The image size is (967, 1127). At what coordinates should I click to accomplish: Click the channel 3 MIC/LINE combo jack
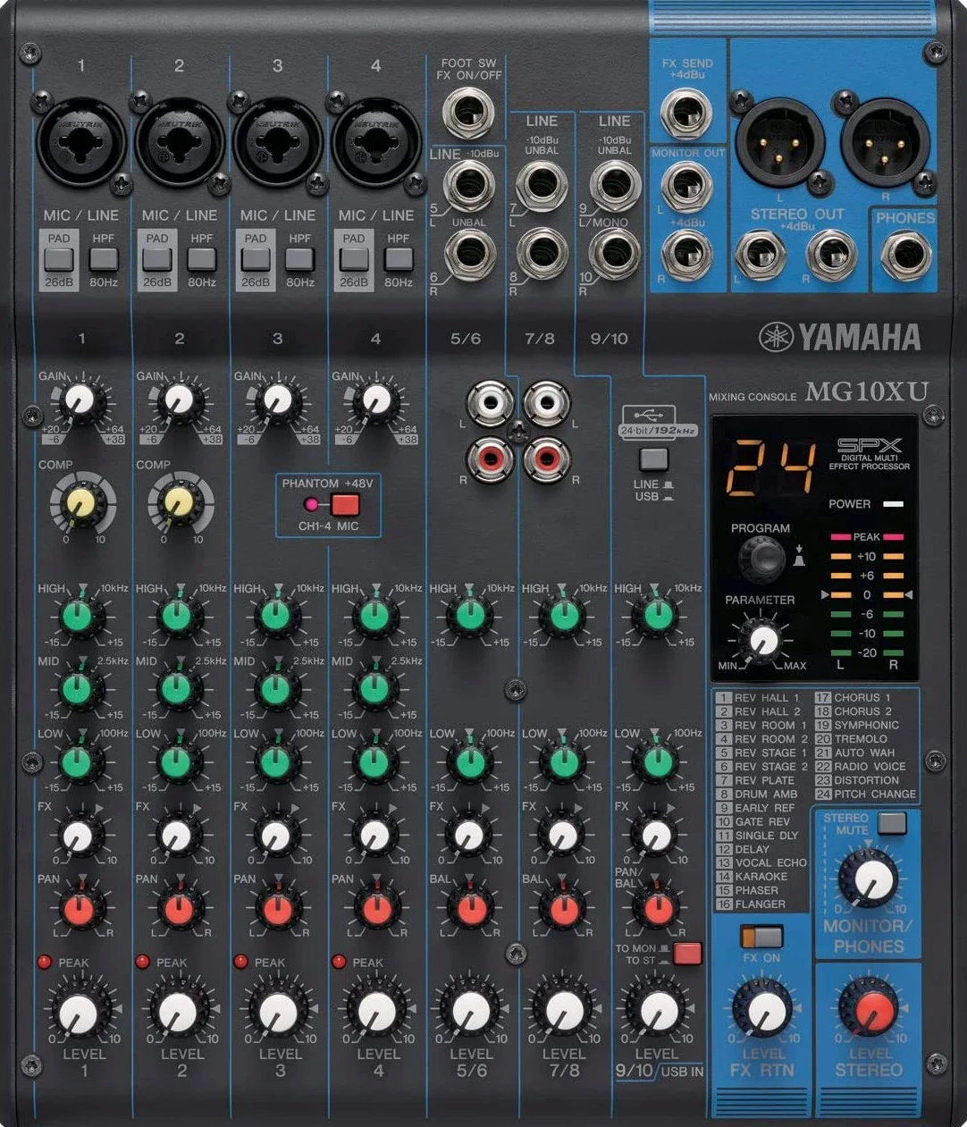point(278,141)
